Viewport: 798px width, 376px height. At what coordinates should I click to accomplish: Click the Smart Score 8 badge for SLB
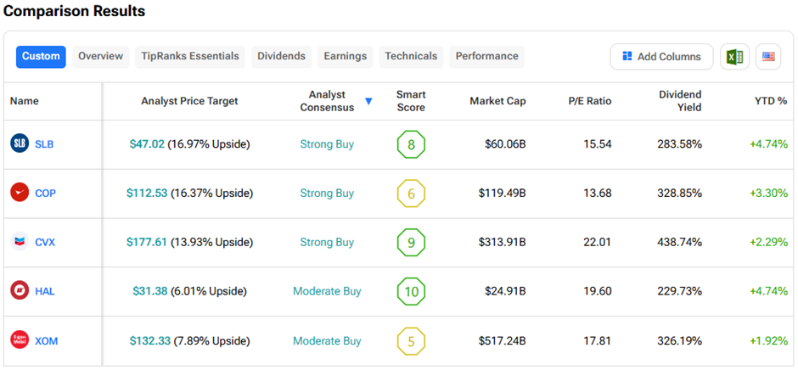[x=411, y=144]
